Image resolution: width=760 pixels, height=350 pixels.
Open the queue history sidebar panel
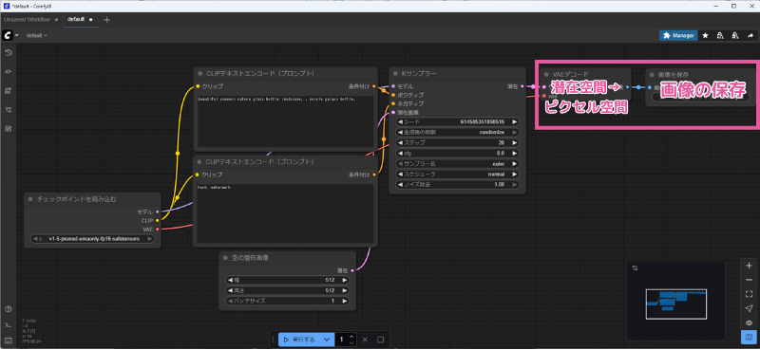(8, 53)
